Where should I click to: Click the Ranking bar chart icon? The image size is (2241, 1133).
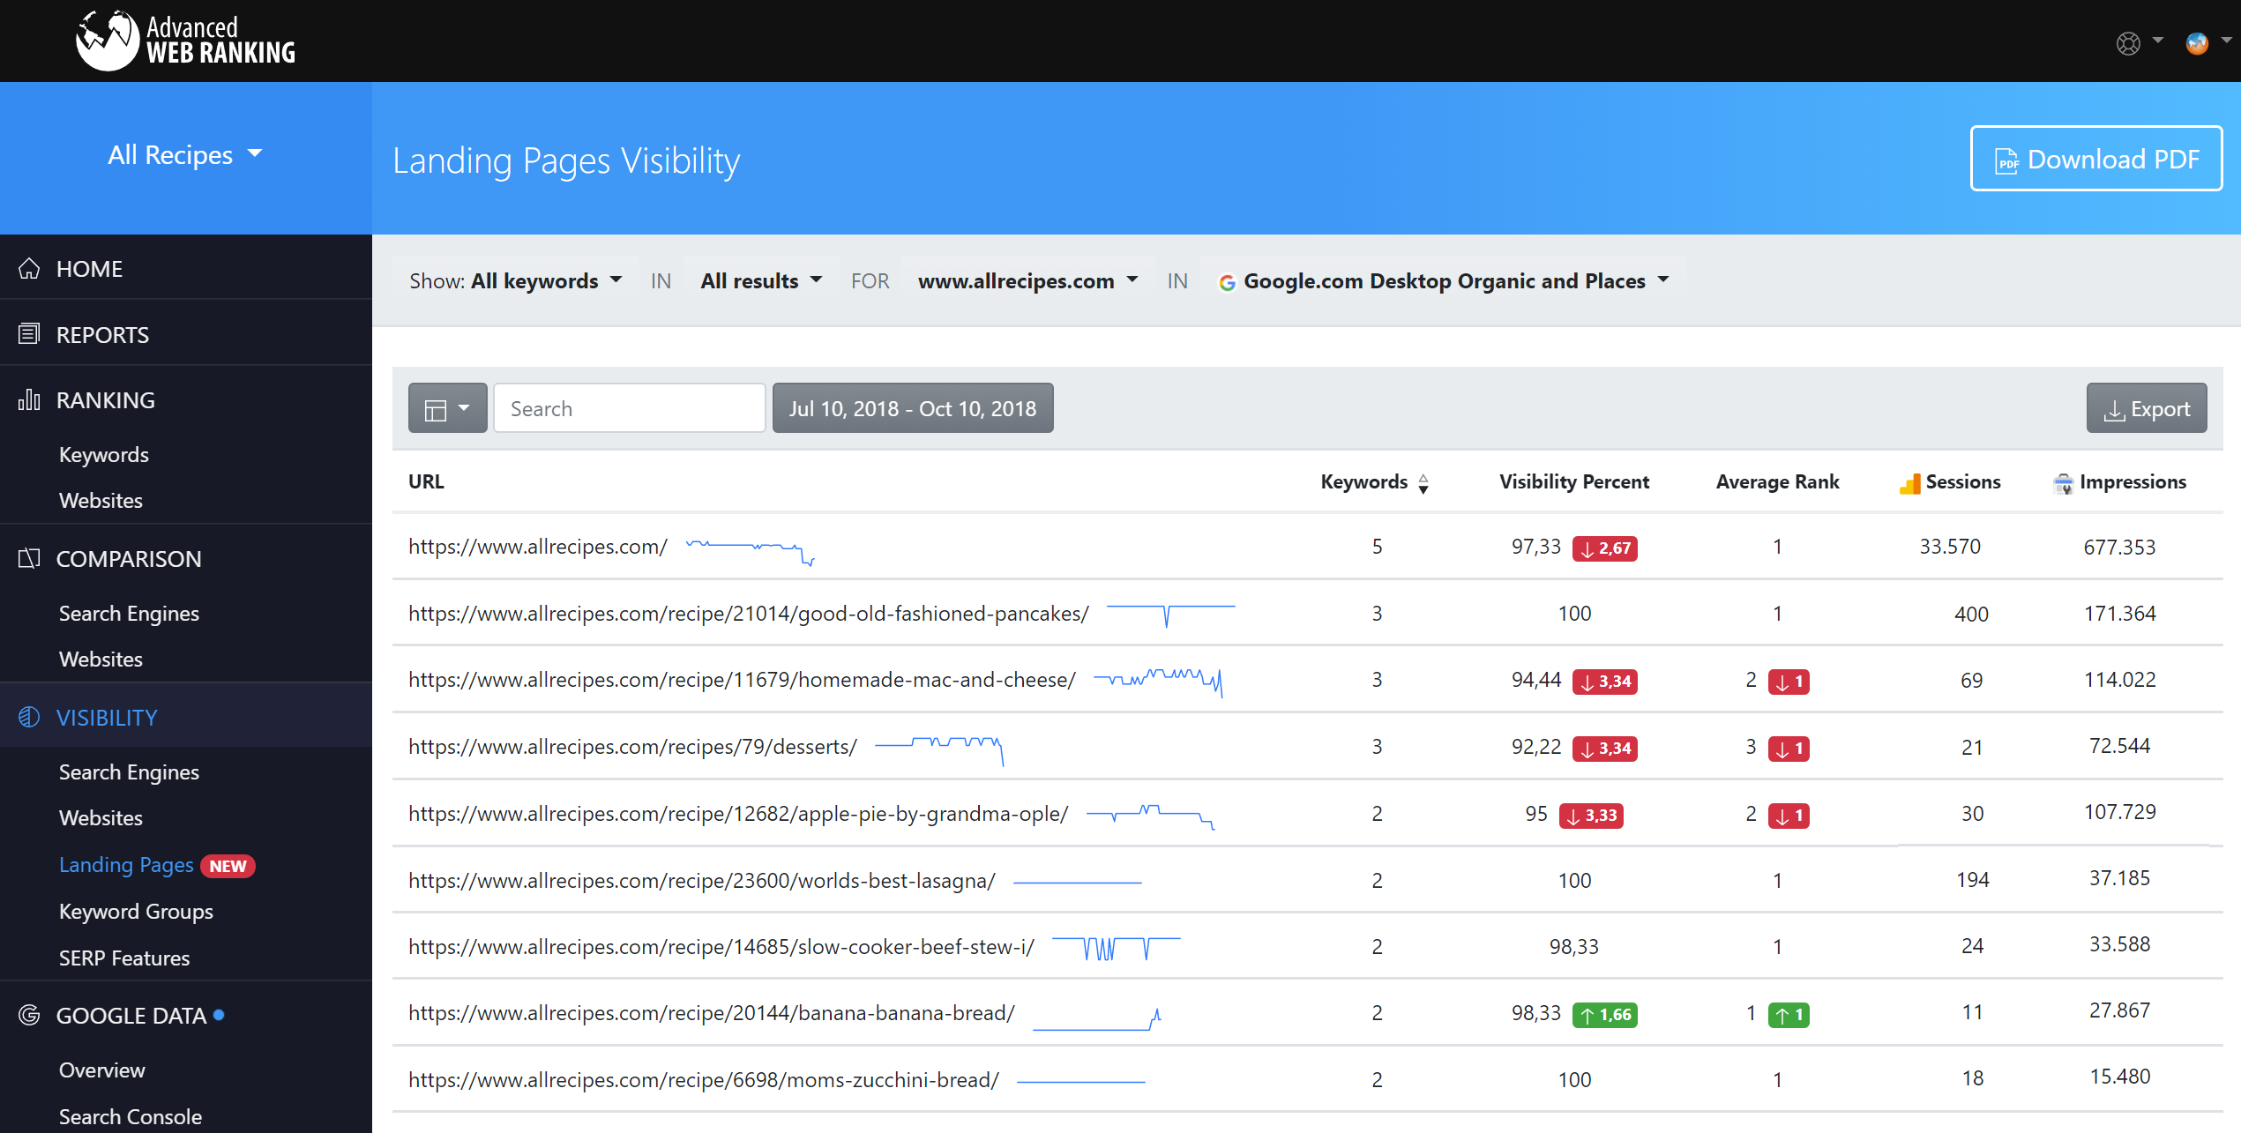29,399
